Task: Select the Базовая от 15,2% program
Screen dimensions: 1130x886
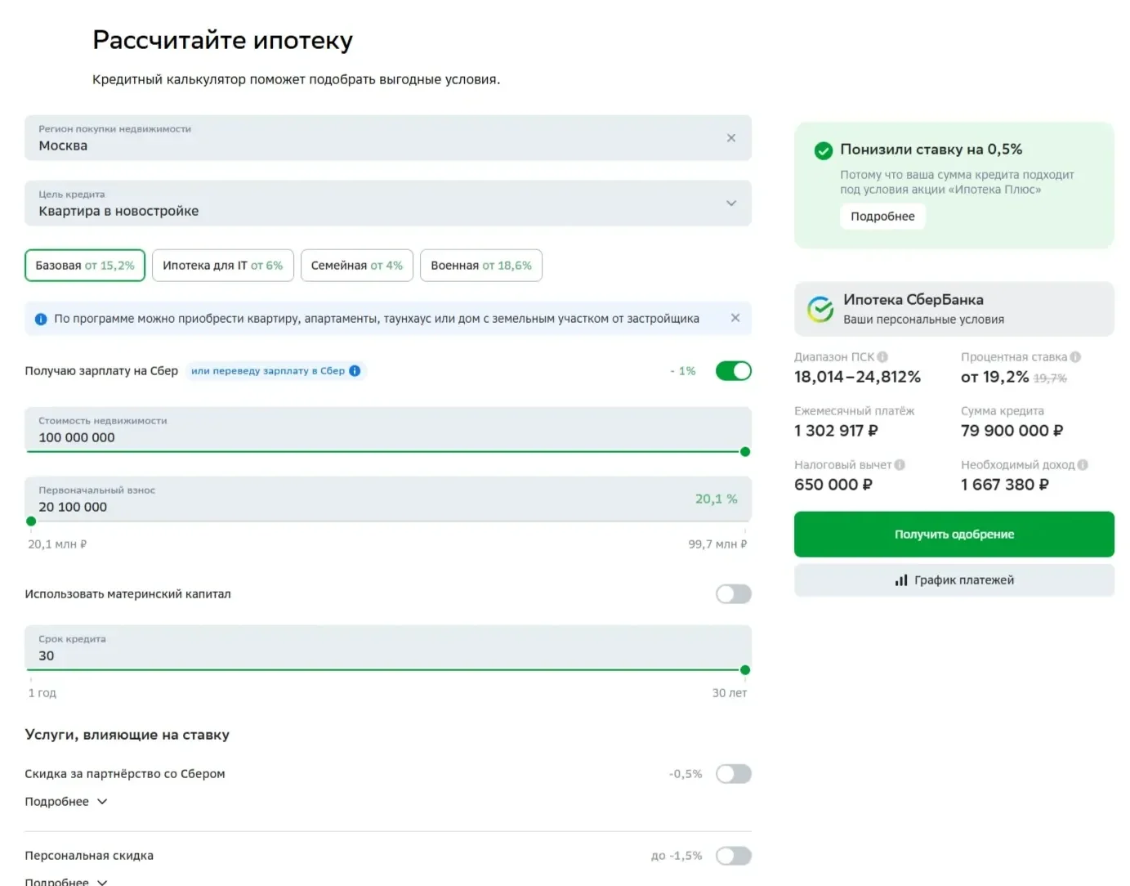Action: [85, 266]
